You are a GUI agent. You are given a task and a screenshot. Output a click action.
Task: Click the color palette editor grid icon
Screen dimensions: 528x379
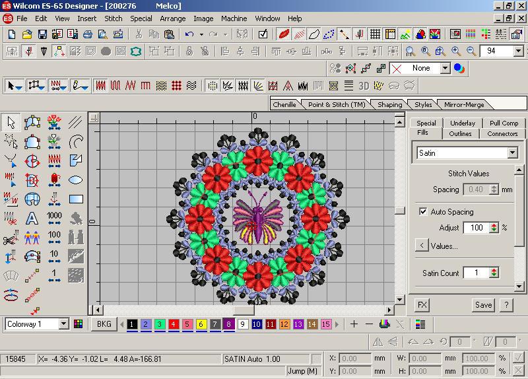[78, 324]
